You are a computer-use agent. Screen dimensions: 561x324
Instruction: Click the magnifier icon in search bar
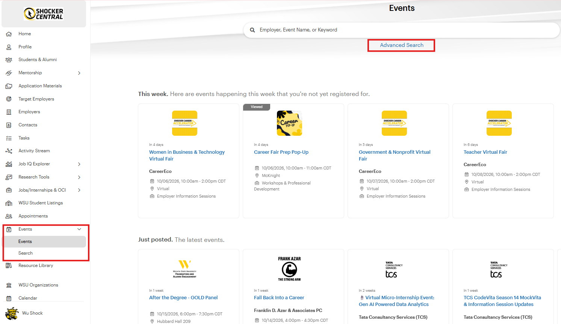click(253, 30)
